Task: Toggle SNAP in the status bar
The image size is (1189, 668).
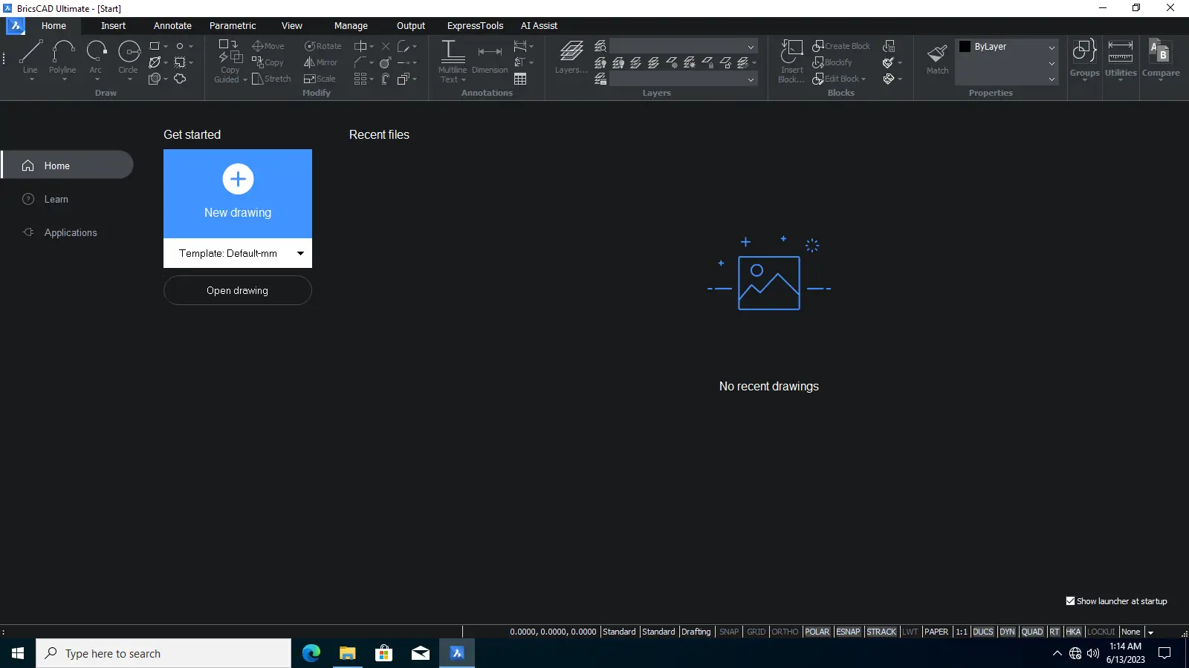Action: pos(729,632)
